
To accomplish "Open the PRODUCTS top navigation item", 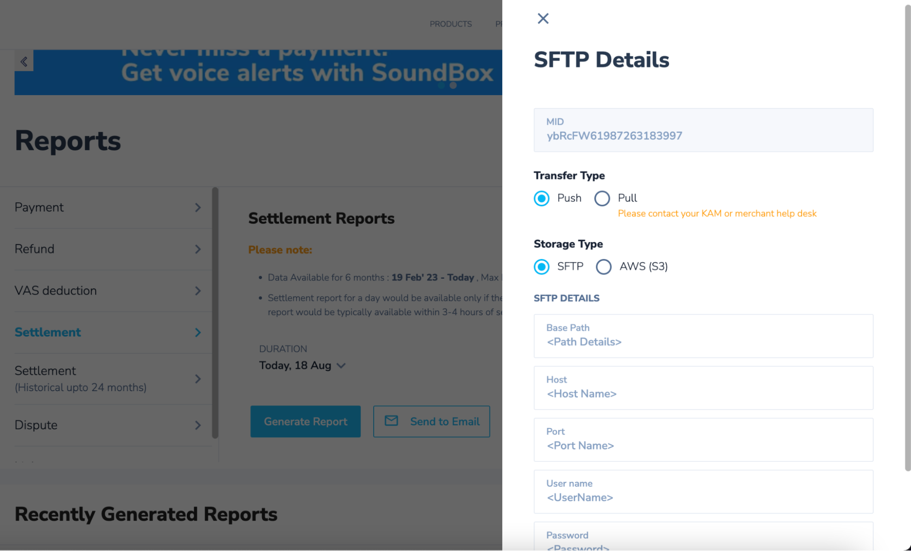I will 451,24.
